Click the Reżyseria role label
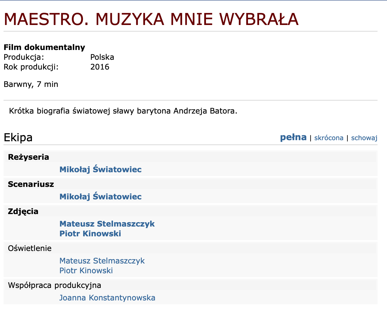 (x=28, y=157)
